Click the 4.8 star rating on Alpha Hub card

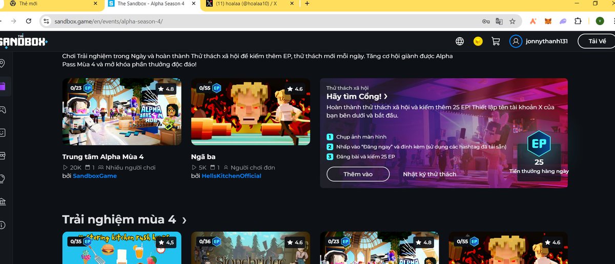[166, 89]
